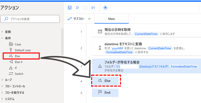Click the FormattedDateTime variable in step 3
The height and width of the screenshot is (103, 201).
(184, 67)
